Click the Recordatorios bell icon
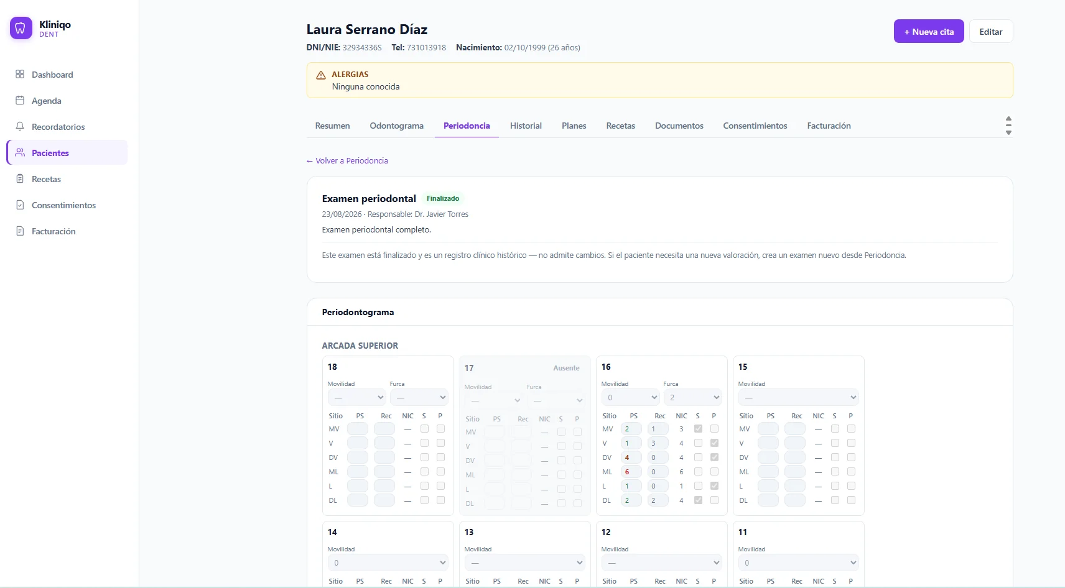Viewport: 1065px width, 588px height. point(20,126)
